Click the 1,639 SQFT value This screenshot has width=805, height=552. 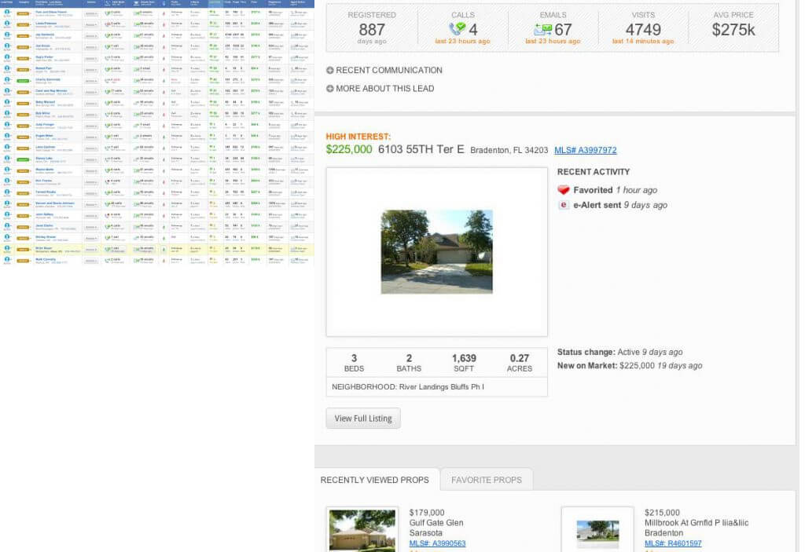tap(464, 358)
